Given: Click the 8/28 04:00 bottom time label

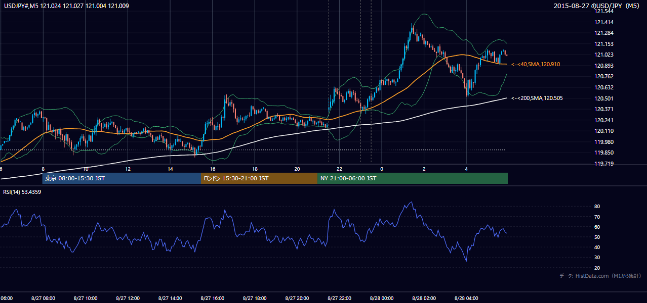Looking at the screenshot, I should tap(466, 298).
